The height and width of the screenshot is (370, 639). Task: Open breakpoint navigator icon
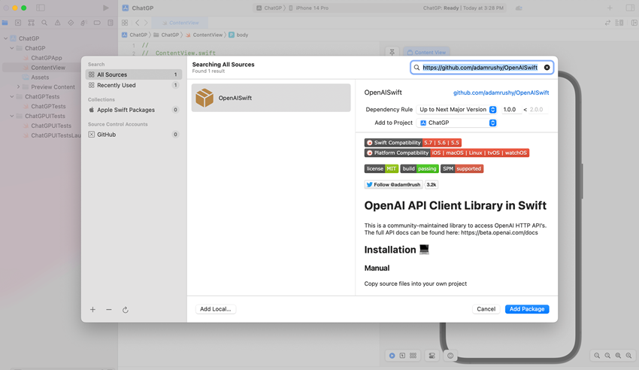97,23
